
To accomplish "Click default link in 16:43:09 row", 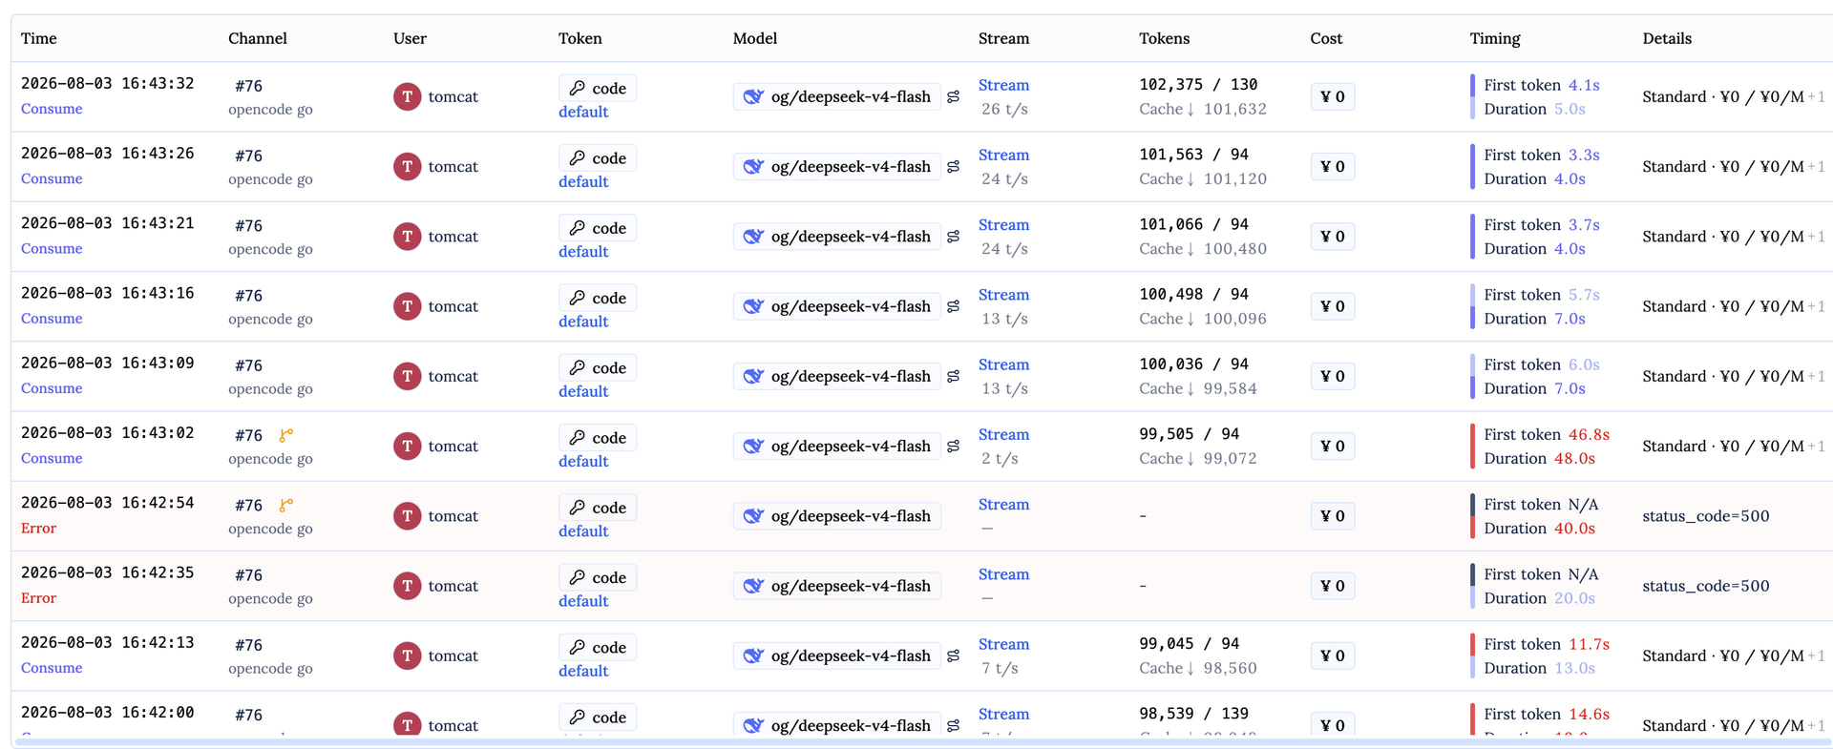I will click(x=583, y=391).
